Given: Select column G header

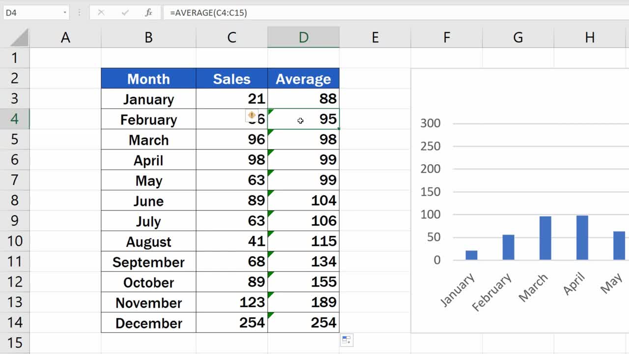Looking at the screenshot, I should (x=518, y=37).
